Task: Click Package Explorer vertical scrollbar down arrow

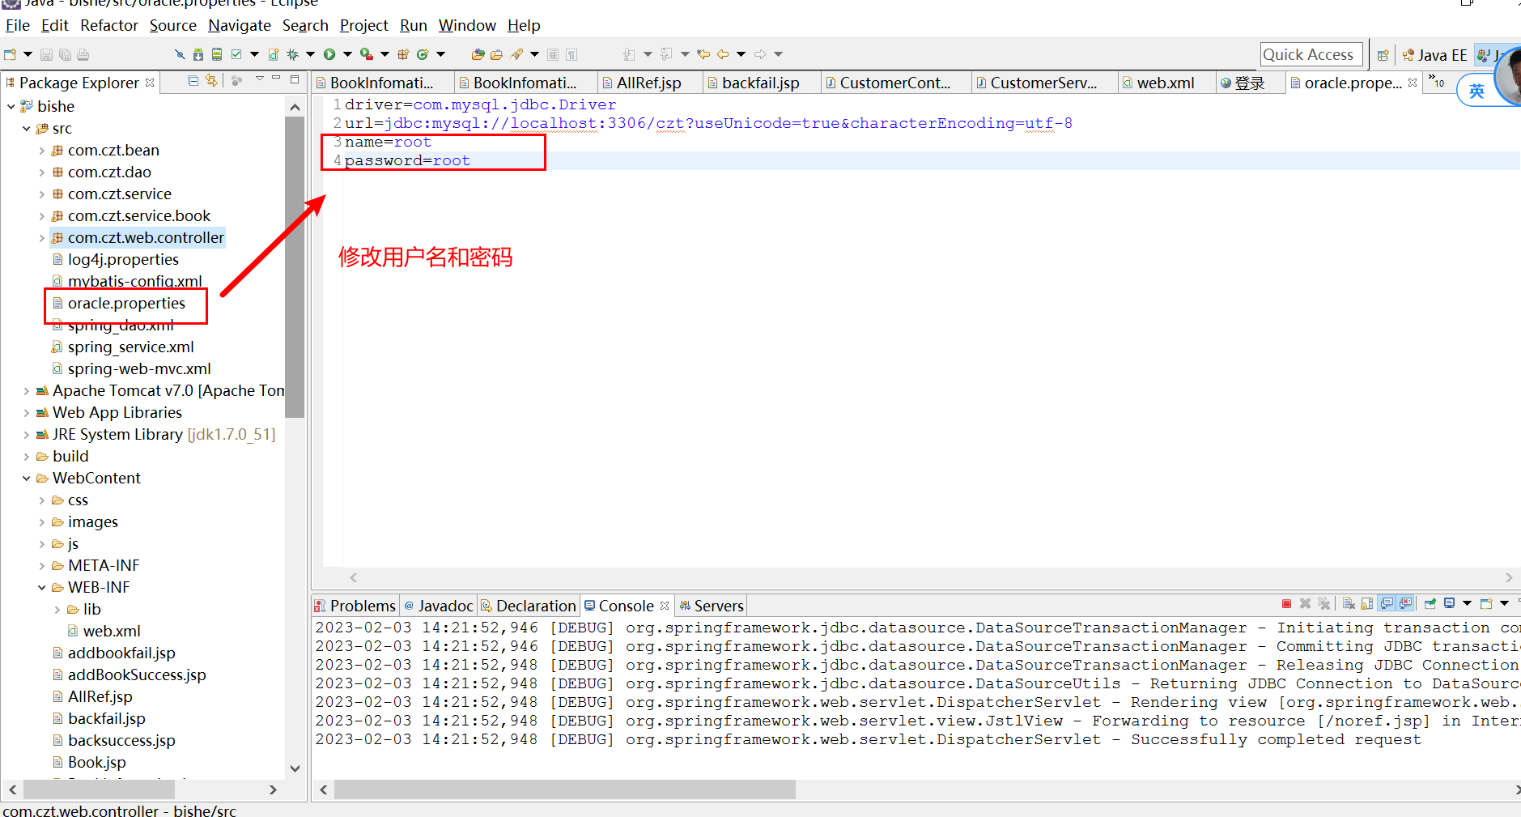Action: click(295, 768)
